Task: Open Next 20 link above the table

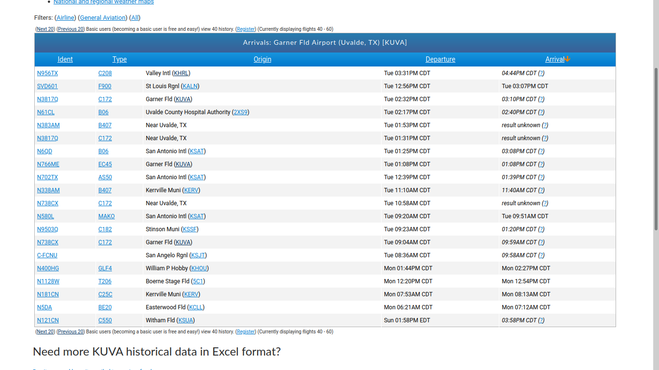Action: pos(45,29)
